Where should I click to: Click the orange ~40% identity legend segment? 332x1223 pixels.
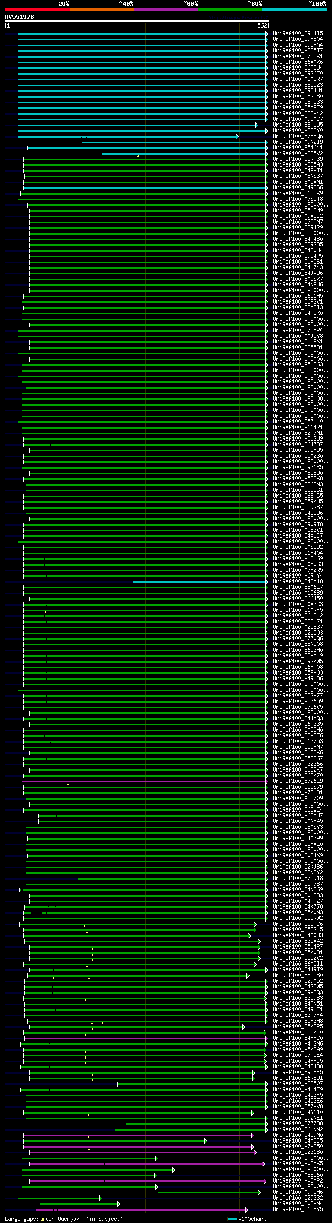pyautogui.click(x=102, y=9)
